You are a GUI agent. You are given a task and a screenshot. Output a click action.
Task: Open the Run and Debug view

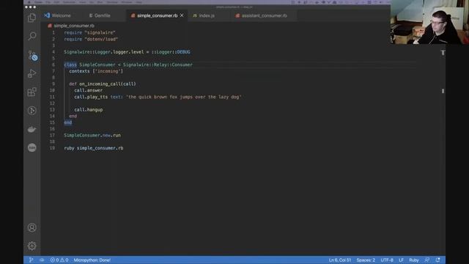[x=32, y=73]
